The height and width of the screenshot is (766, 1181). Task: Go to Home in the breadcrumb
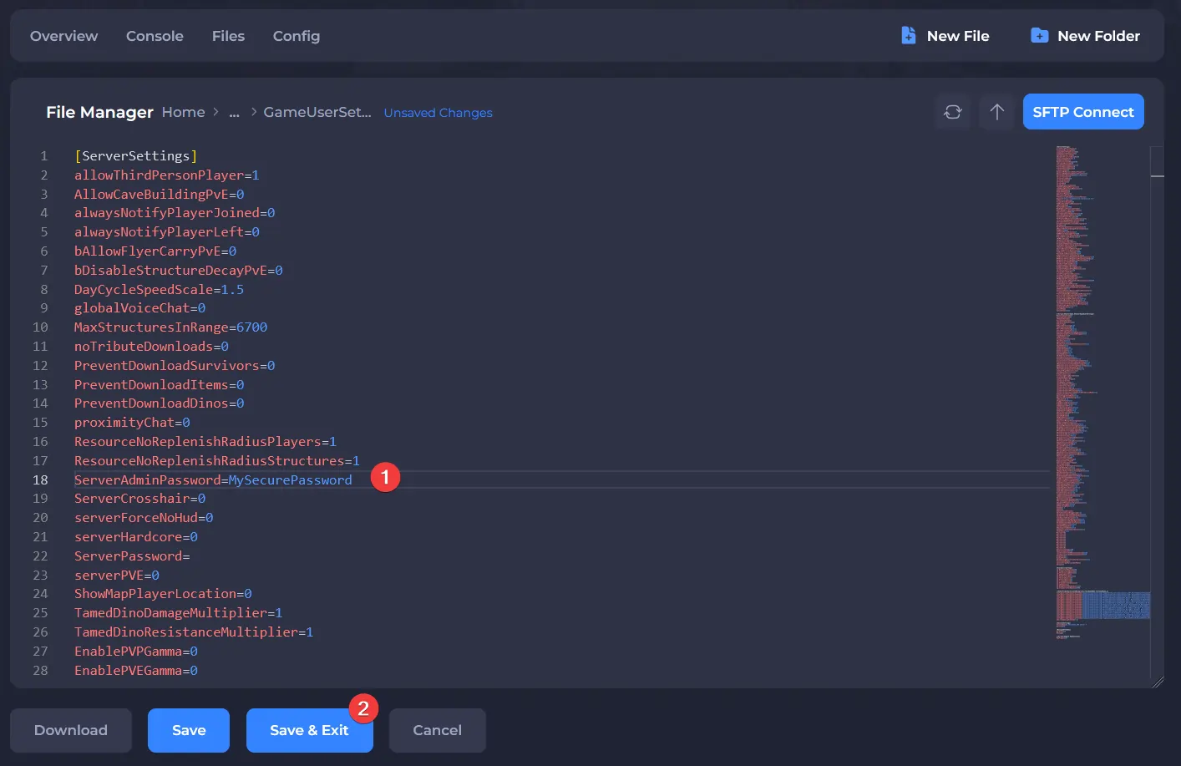pos(183,112)
